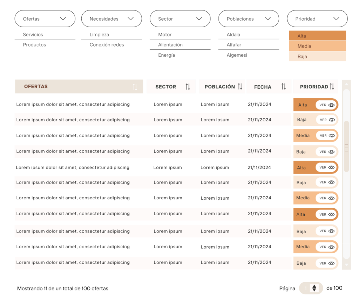Click the scrollbar up arrow above the table
The image size is (359, 306).
346,84
